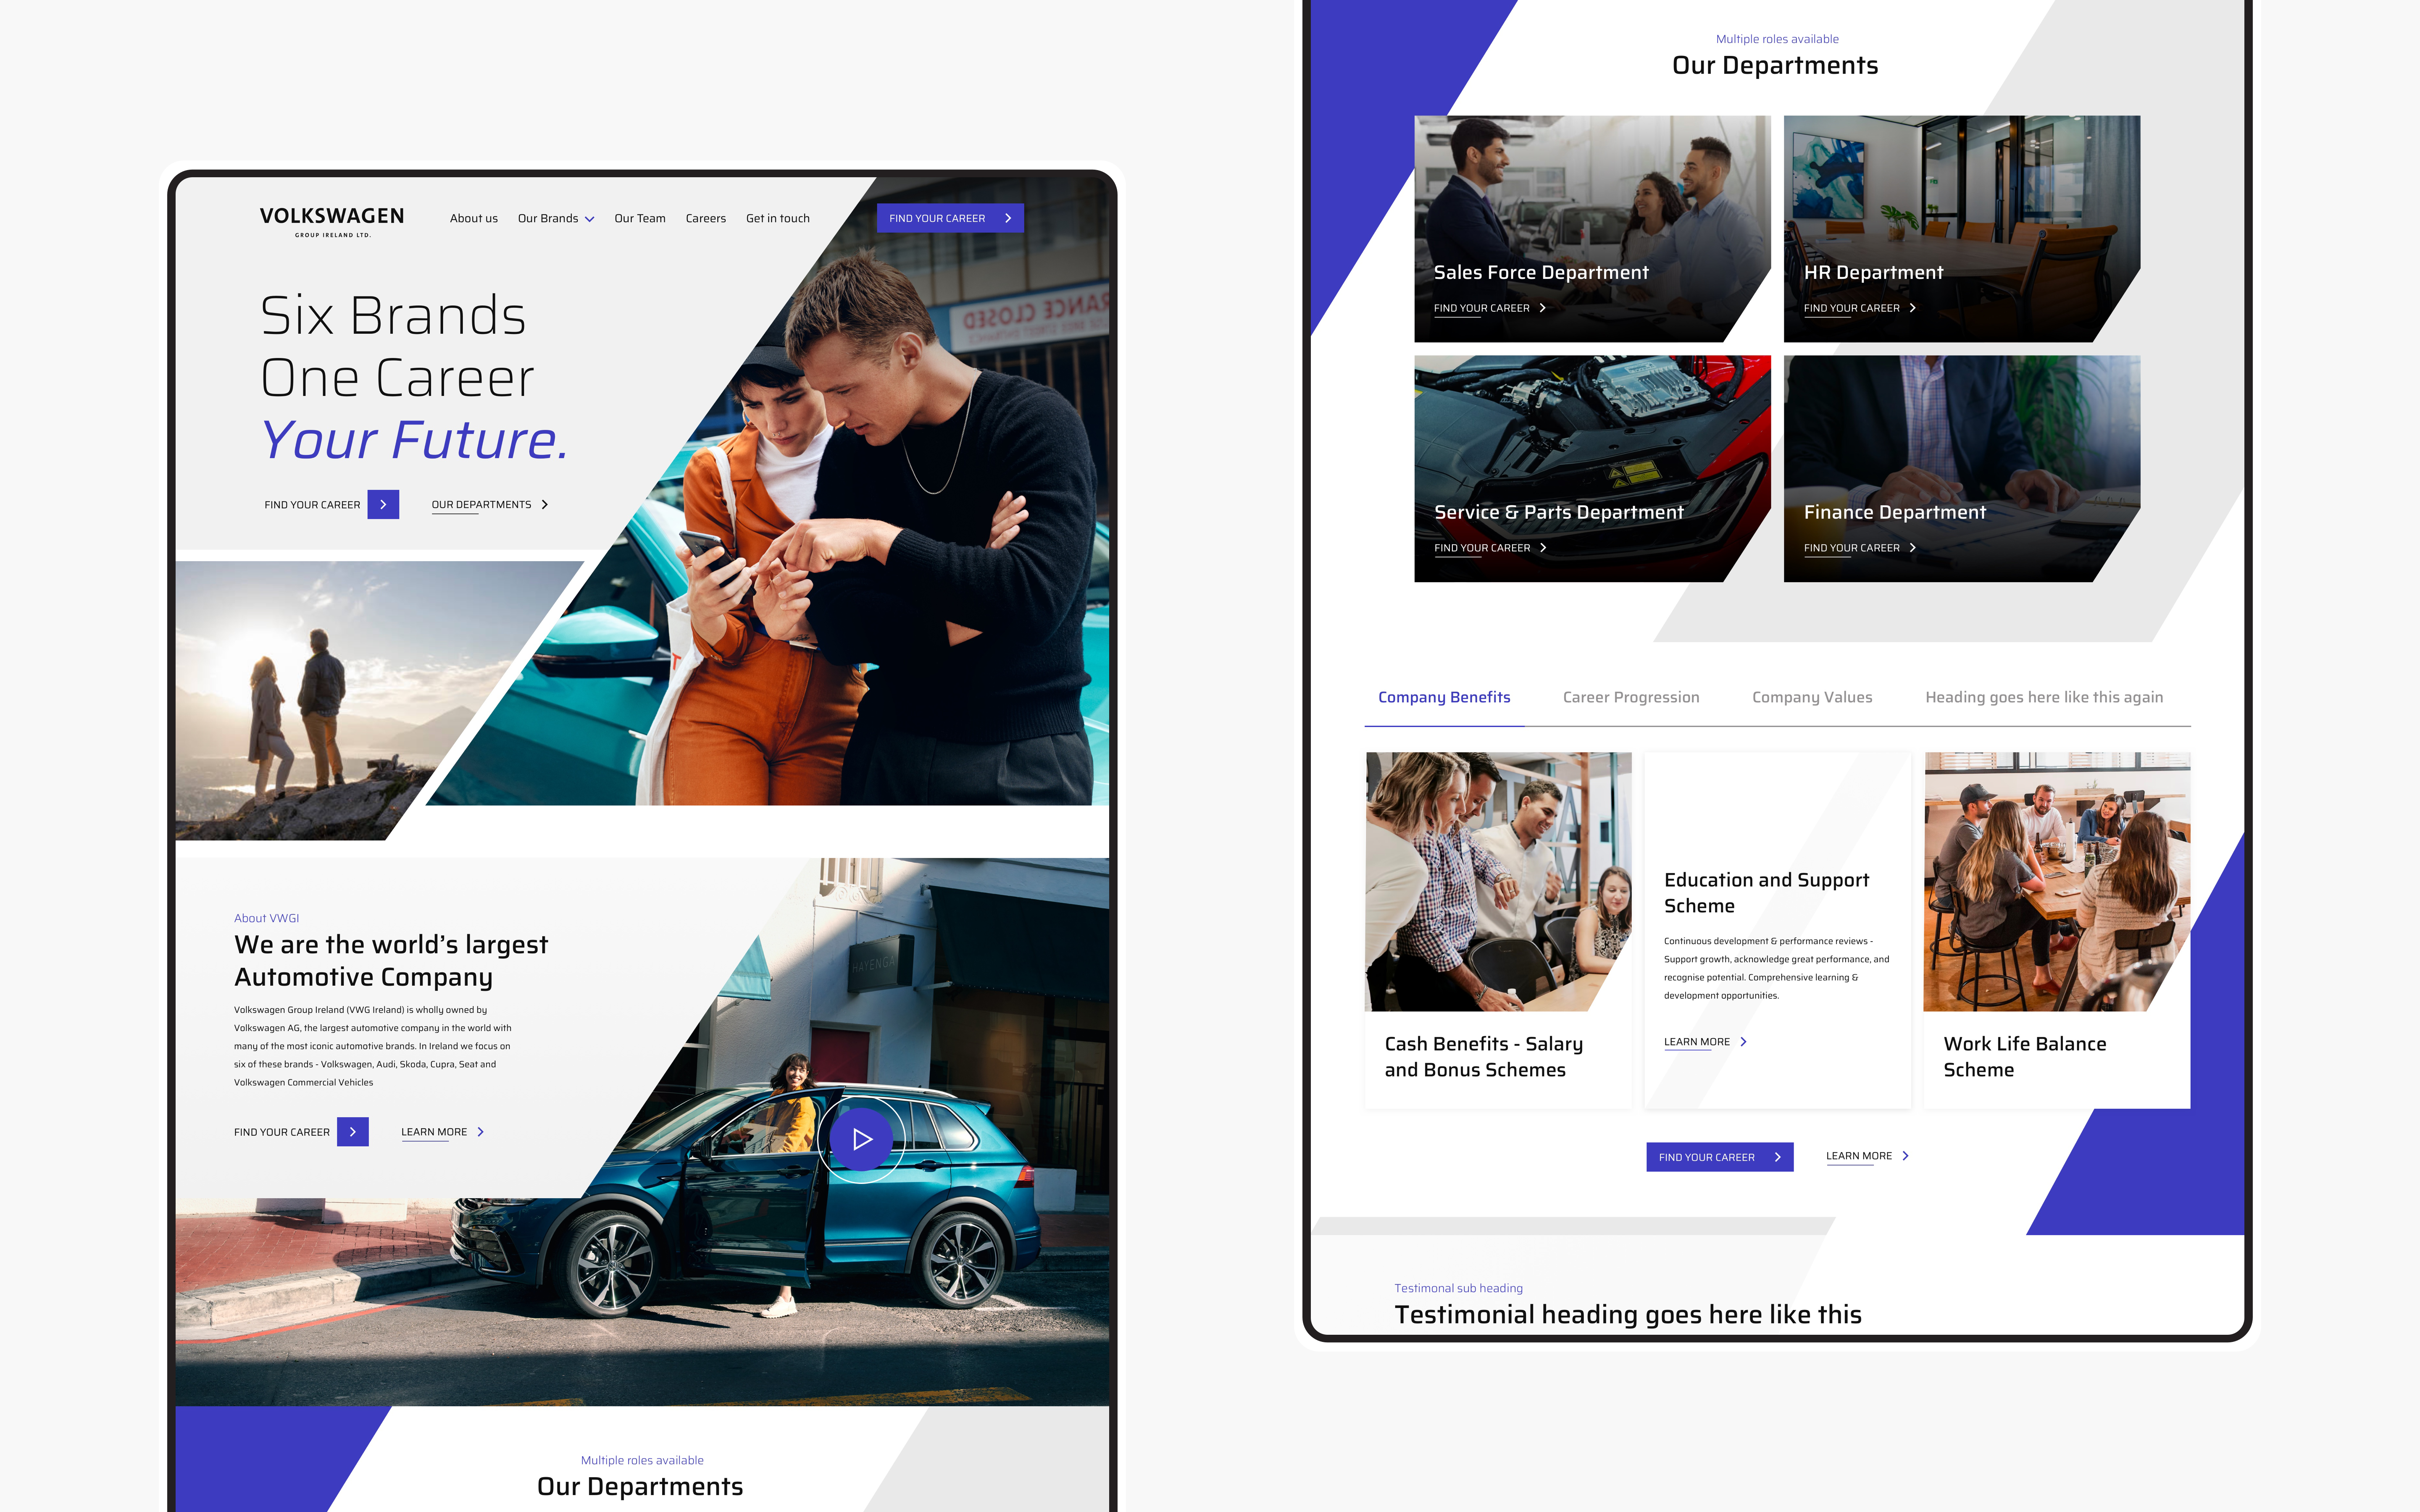The height and width of the screenshot is (1512, 2420).
Task: Open the Sales Force Department card
Action: tap(1592, 229)
